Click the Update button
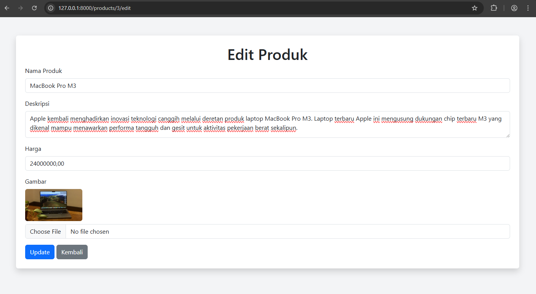This screenshot has width=536, height=294. click(40, 252)
